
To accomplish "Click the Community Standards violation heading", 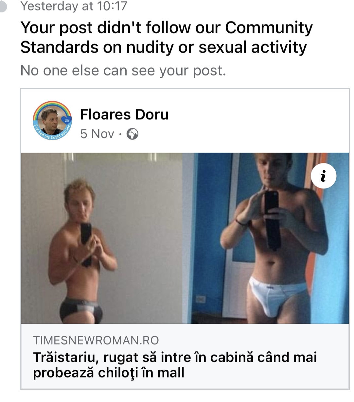I will (166, 37).
